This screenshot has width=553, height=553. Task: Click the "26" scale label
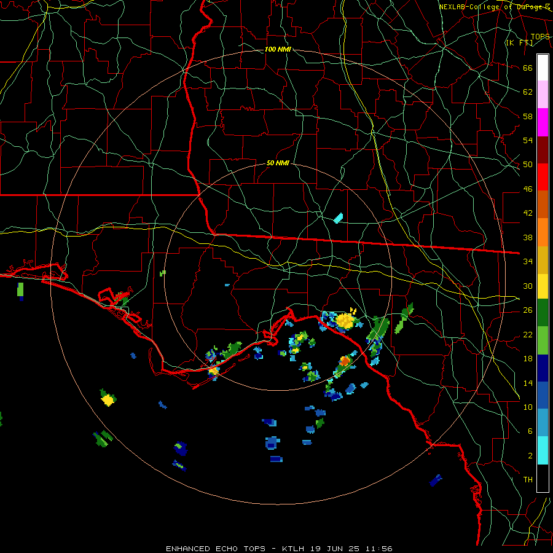(x=528, y=310)
